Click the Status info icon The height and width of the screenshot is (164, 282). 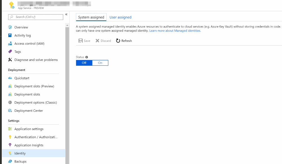pyautogui.click(x=87, y=57)
